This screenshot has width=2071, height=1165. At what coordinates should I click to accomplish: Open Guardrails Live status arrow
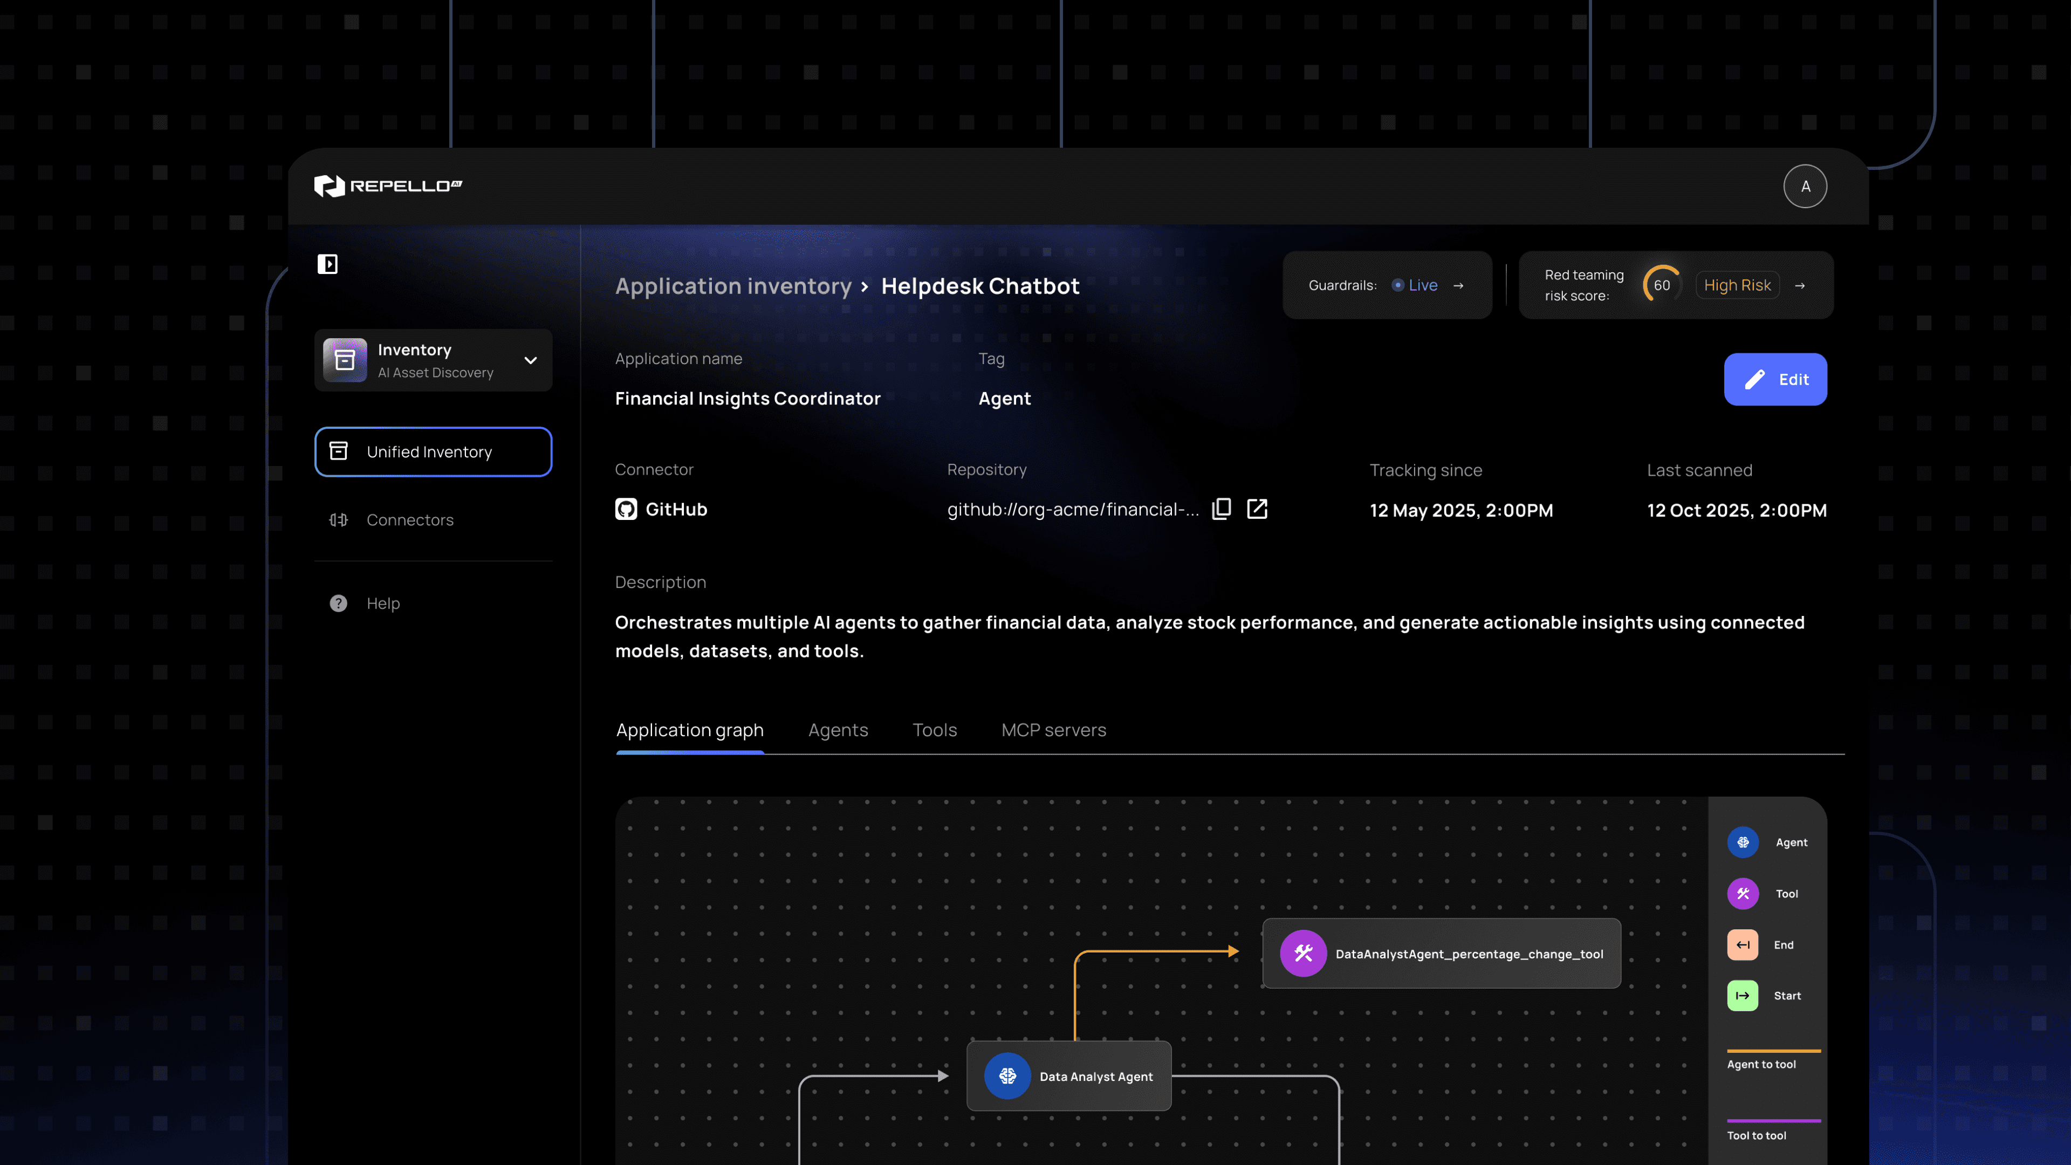(1458, 285)
